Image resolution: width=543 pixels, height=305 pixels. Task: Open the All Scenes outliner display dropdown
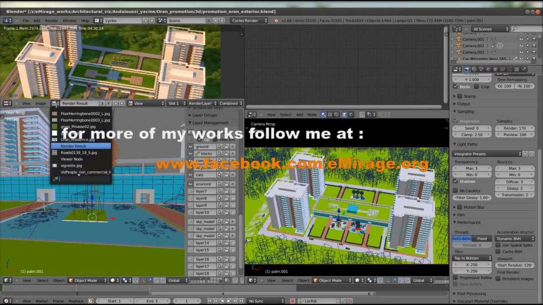490,29
